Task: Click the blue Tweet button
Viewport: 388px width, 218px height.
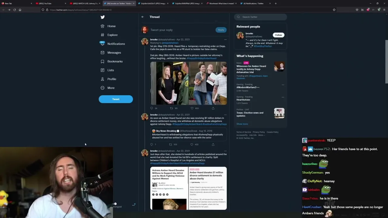Action: pos(116,99)
